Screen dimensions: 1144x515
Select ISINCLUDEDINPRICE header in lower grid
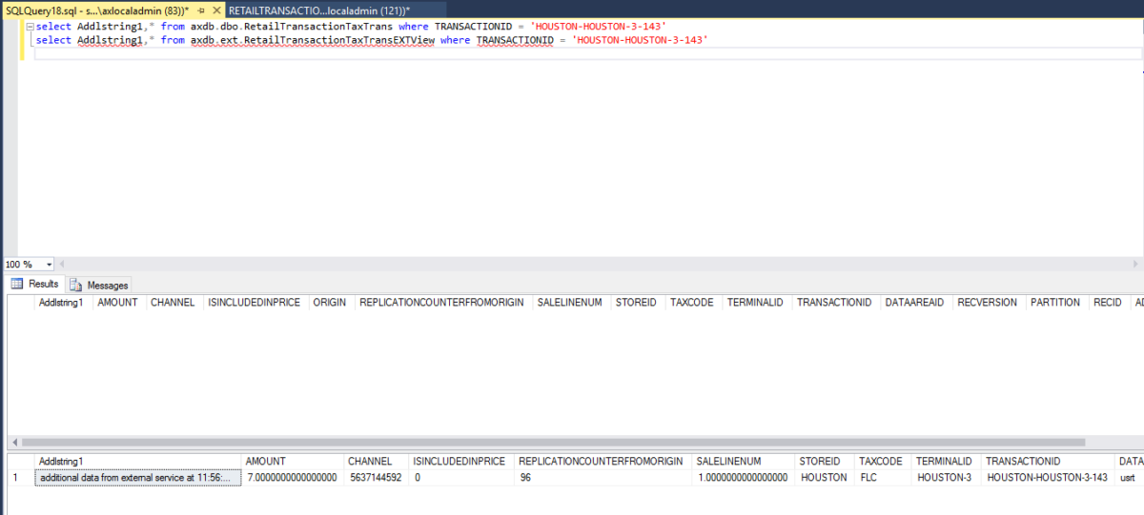[x=461, y=461]
